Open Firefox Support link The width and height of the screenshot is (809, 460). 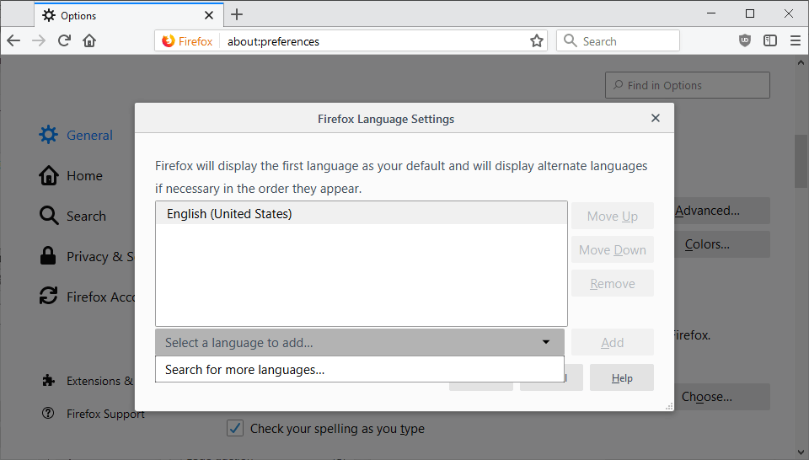point(94,414)
